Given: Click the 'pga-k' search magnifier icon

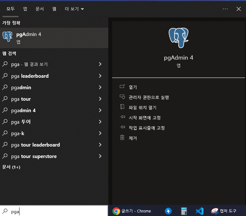Looking at the screenshot, I should [5, 133].
